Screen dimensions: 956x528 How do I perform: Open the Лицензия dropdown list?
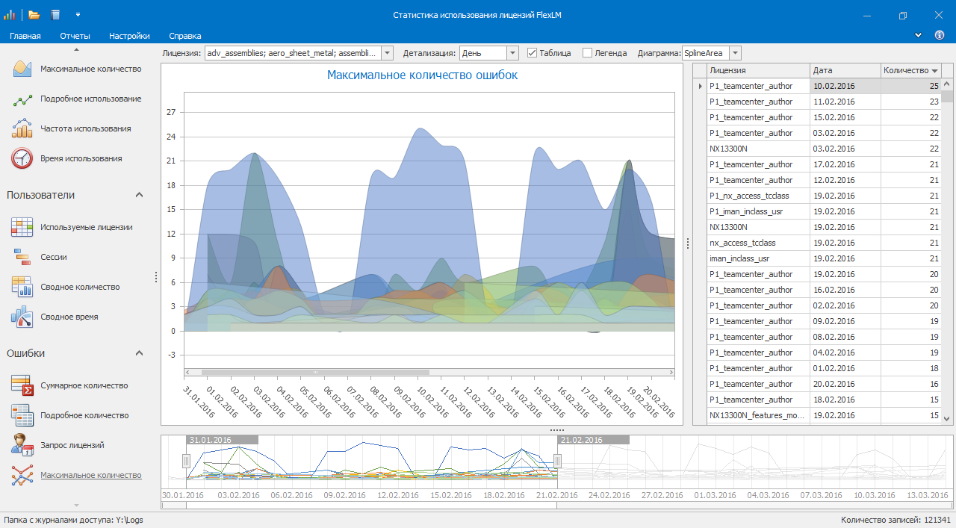tap(387, 53)
